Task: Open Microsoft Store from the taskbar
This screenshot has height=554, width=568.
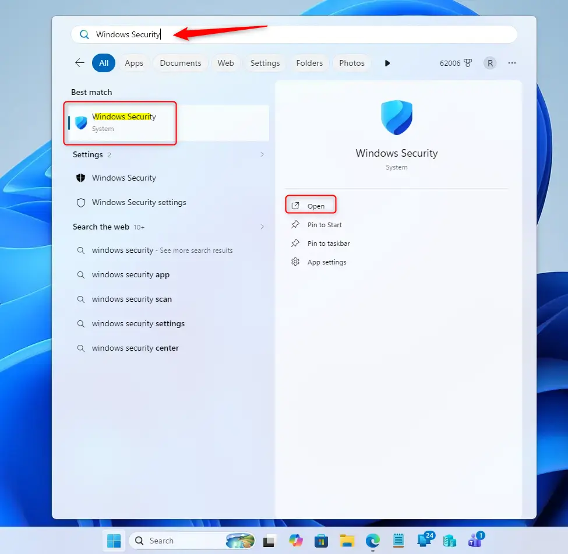Action: 321,541
